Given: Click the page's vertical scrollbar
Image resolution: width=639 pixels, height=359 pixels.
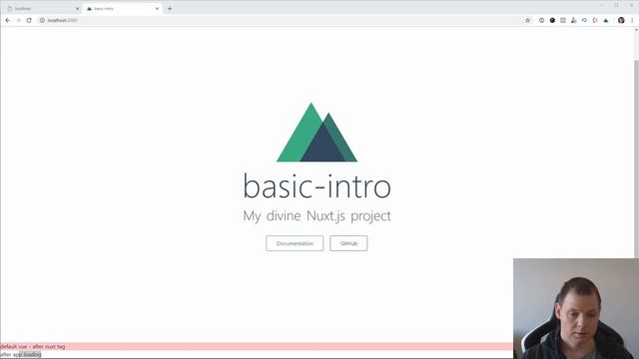Looking at the screenshot, I should click(637, 159).
